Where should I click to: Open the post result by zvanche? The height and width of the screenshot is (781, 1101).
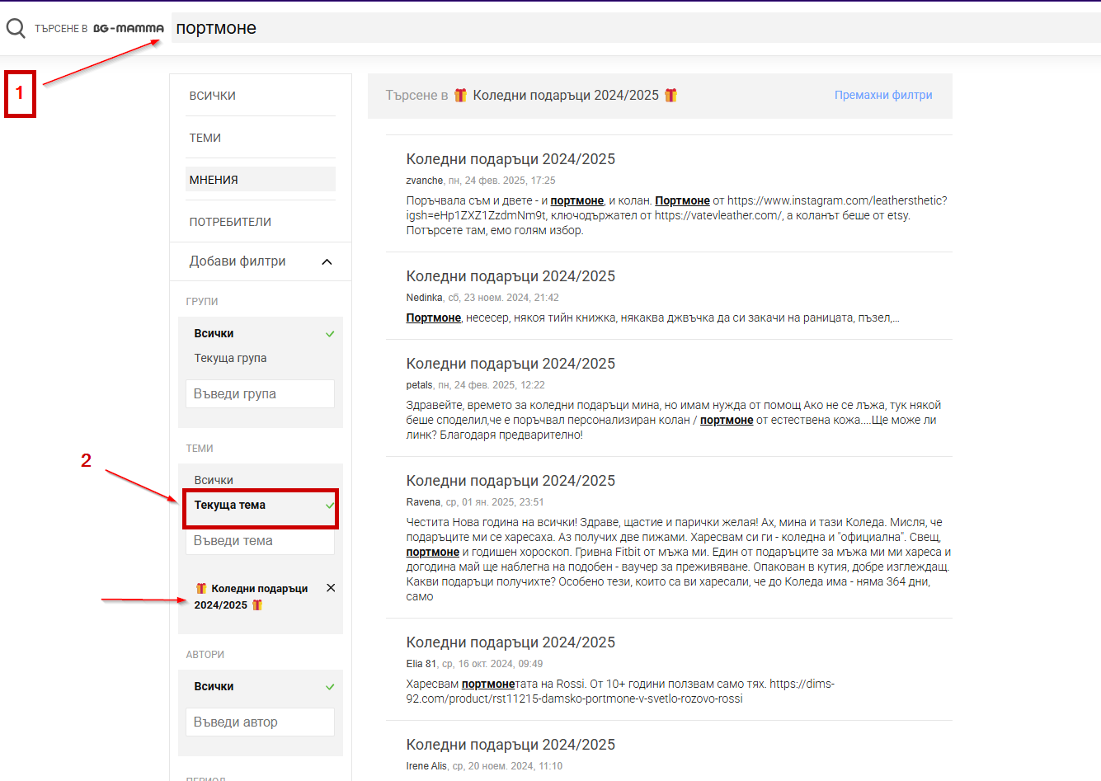coord(511,159)
